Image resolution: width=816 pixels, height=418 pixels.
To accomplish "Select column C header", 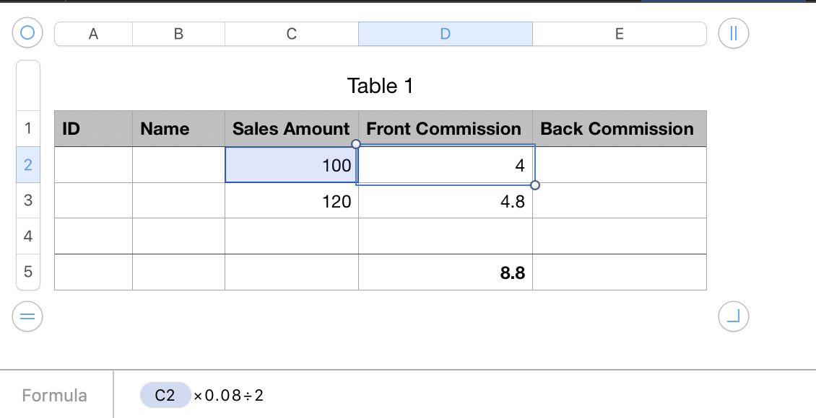I will [x=291, y=33].
